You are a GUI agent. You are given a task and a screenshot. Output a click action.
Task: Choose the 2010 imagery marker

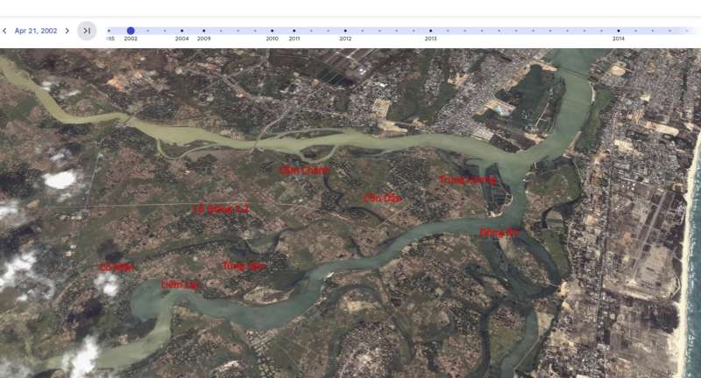coord(273,31)
